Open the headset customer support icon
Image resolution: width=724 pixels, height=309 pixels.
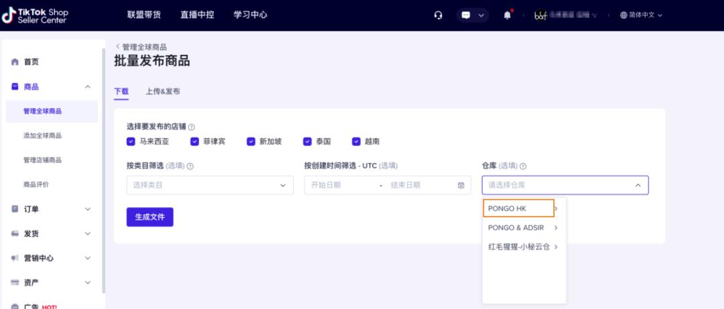(x=438, y=15)
